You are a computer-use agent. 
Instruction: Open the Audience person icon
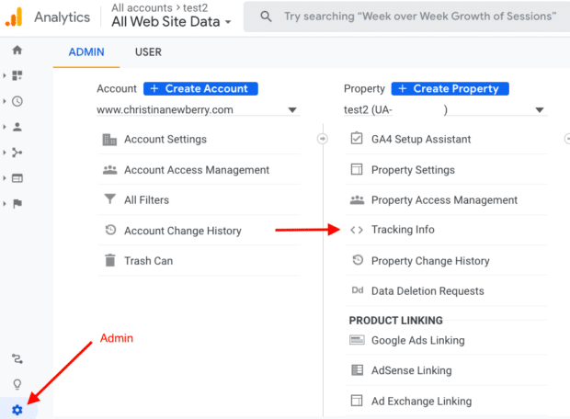(17, 127)
